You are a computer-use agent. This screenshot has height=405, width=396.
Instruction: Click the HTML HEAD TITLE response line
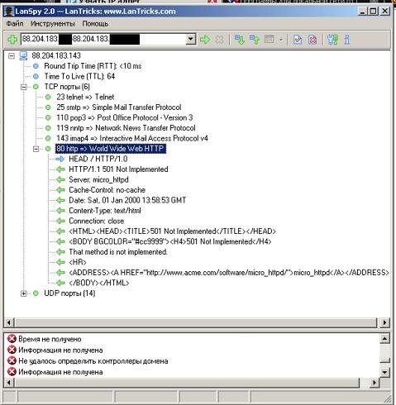click(172, 231)
